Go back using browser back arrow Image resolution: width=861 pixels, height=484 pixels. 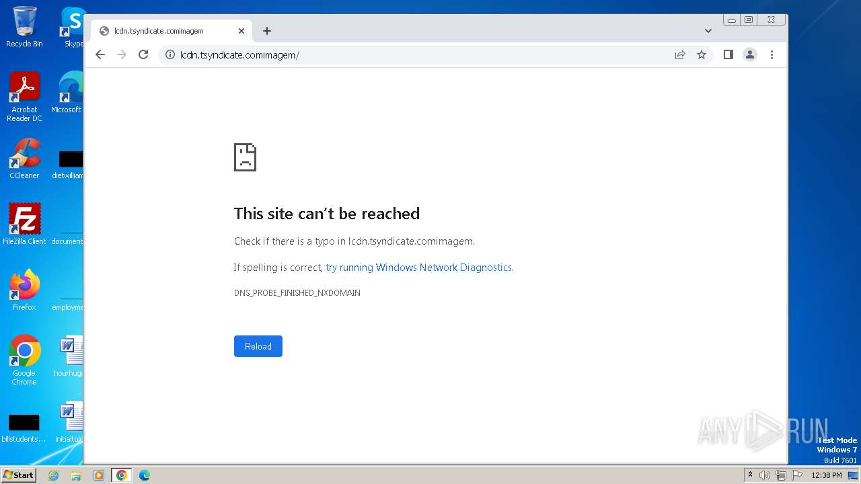point(100,54)
